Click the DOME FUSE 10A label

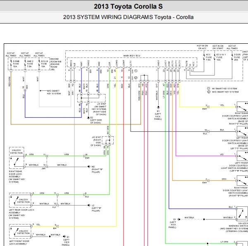pos(16,64)
